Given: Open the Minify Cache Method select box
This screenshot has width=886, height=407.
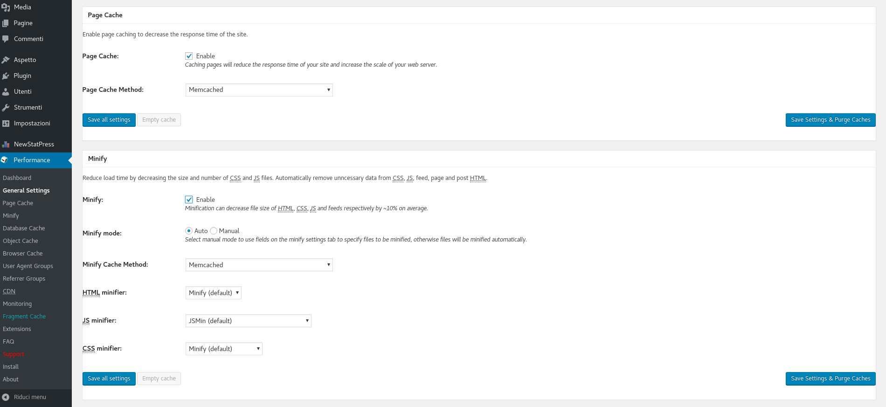Looking at the screenshot, I should click(x=259, y=265).
